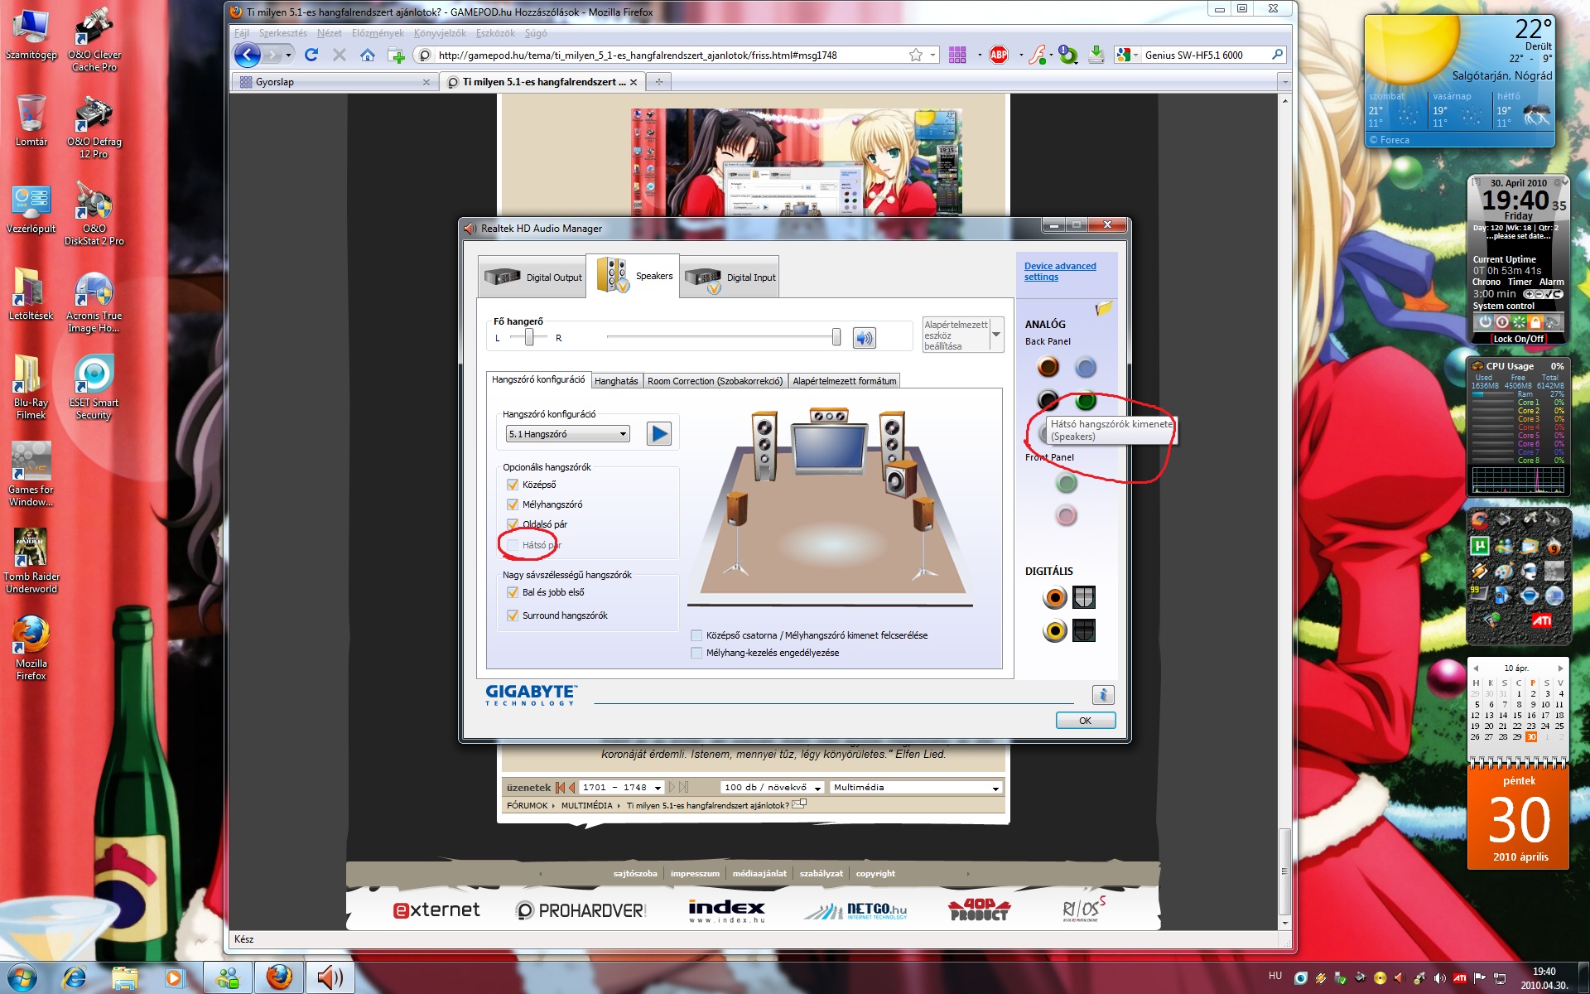Click the orange back panel analog jack

1048,366
